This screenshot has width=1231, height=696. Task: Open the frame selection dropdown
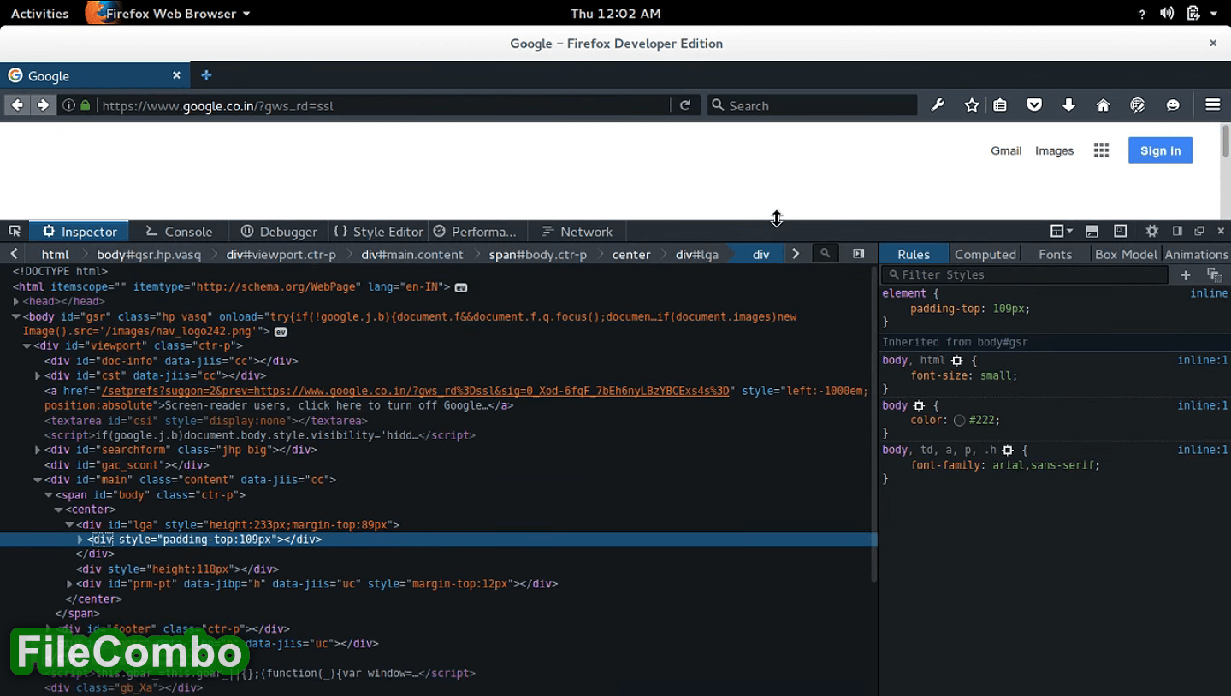coord(1061,231)
